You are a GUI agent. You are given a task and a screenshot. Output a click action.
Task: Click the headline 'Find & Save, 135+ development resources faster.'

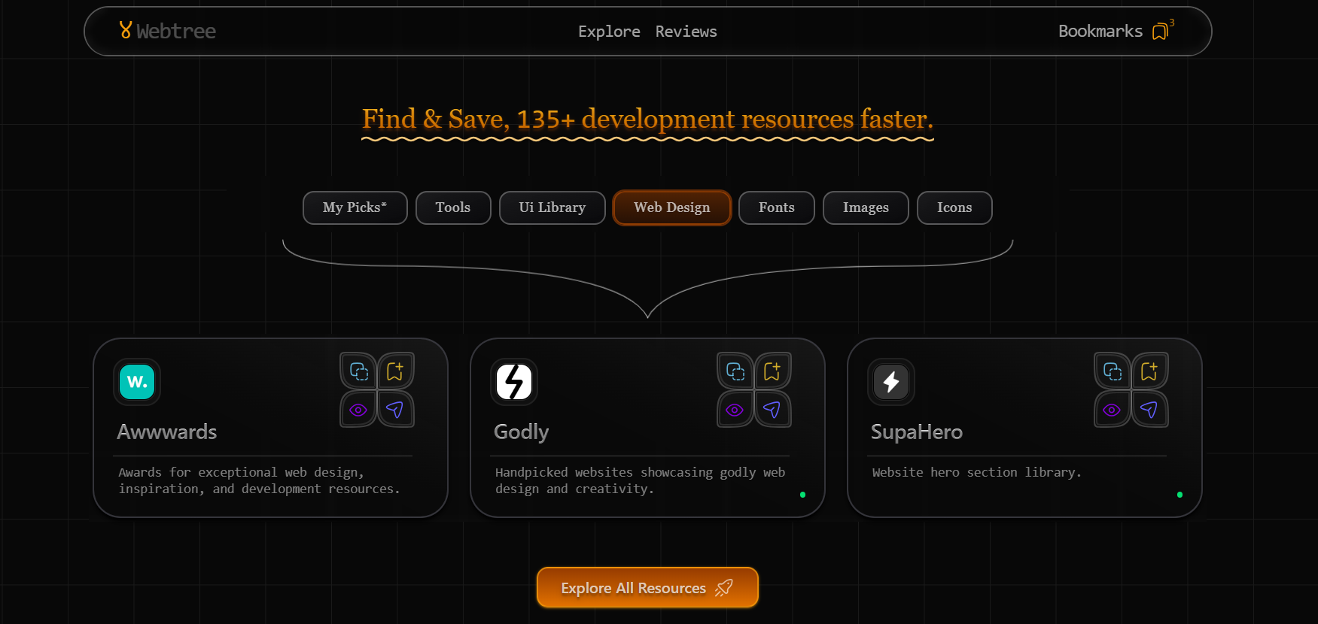pyautogui.click(x=647, y=119)
